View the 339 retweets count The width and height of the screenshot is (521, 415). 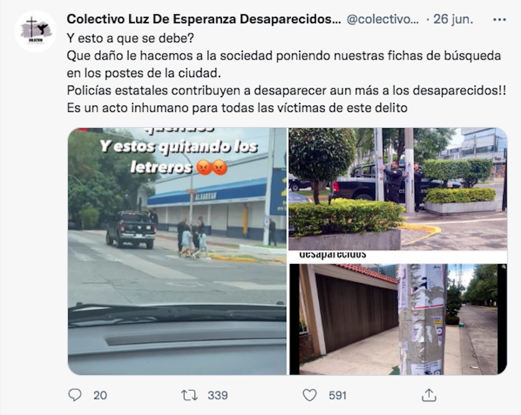[218, 395]
